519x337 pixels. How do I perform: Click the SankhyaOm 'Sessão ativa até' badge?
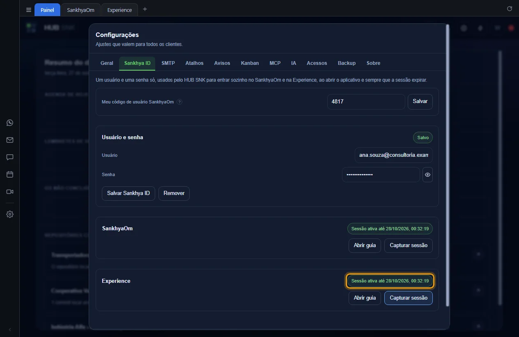(390, 229)
